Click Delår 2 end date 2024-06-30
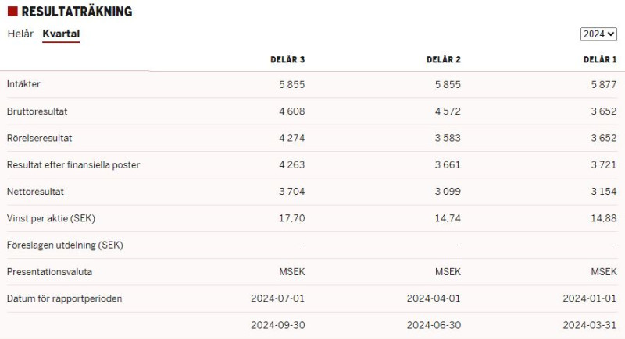The height and width of the screenshot is (339, 625). [434, 325]
